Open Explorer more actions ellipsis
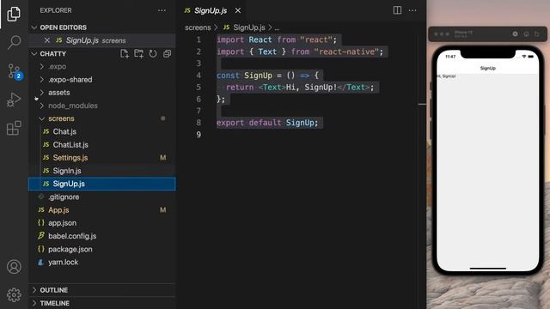 coord(162,10)
